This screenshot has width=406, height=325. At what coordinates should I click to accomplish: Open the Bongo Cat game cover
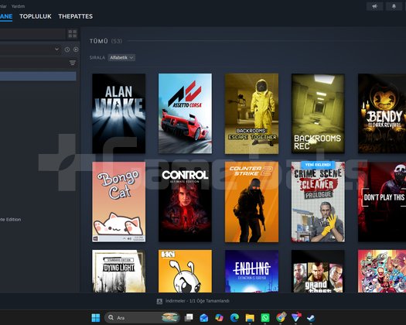coord(118,202)
